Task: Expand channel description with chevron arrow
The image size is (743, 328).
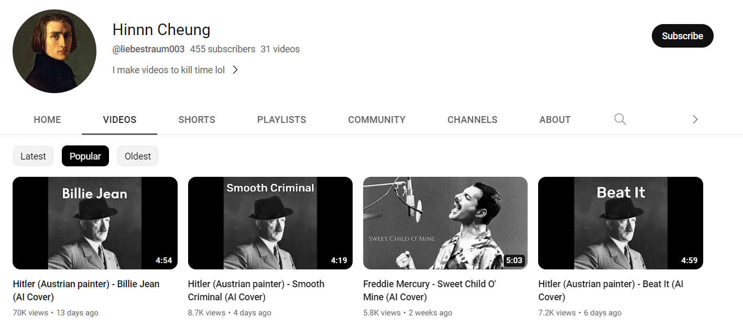Action: click(x=235, y=70)
